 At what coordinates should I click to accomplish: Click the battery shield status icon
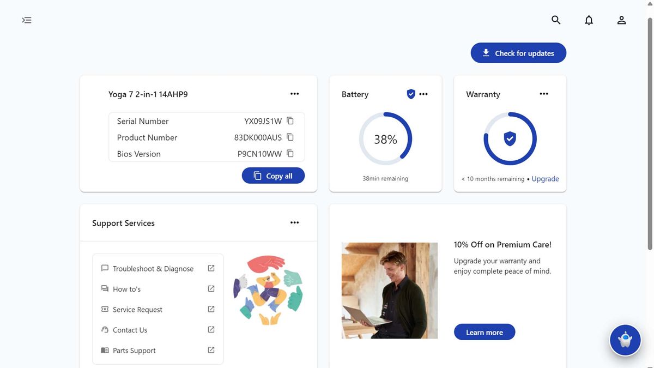coord(411,94)
